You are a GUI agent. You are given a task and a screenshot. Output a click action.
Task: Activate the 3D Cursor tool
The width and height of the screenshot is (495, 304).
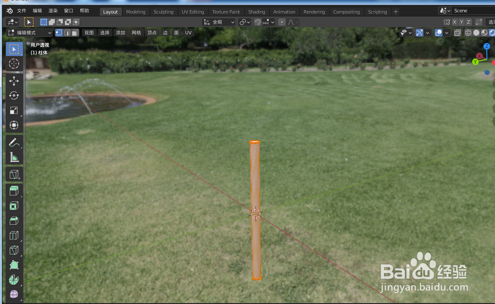(x=14, y=64)
